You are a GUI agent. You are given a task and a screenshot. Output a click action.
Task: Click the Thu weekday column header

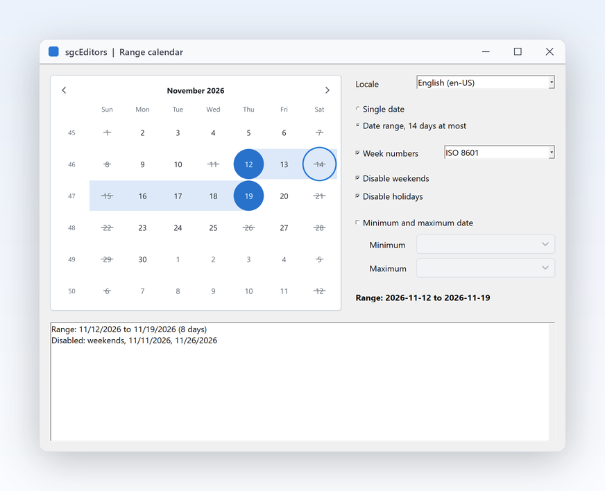249,109
